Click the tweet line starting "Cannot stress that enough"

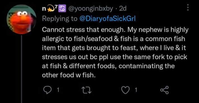pyautogui.click(x=115, y=30)
